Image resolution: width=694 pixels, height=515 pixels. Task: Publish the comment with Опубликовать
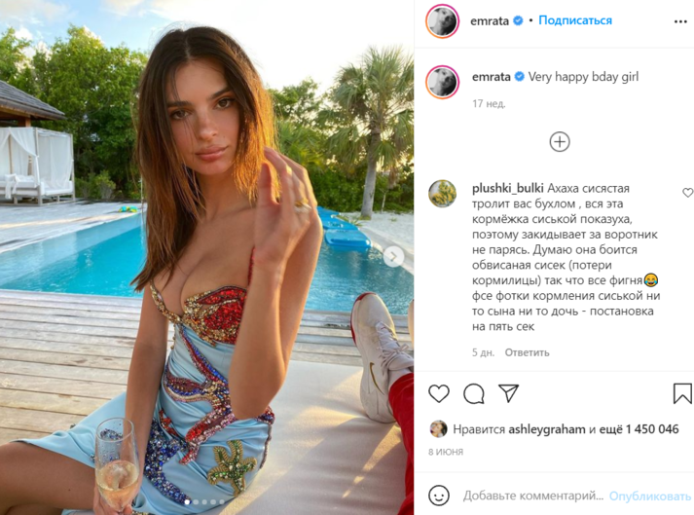(x=650, y=496)
